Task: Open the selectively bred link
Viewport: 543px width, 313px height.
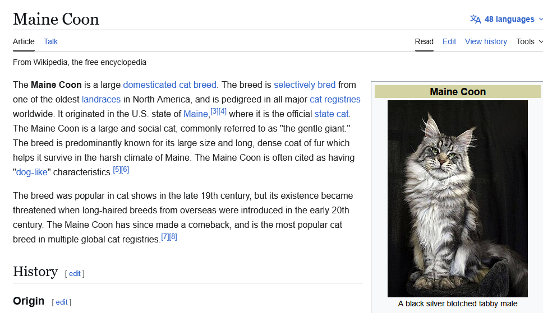Action: [x=305, y=85]
